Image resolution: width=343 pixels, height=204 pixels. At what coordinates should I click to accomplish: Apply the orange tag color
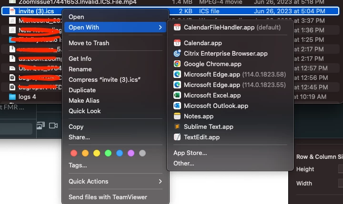click(x=85, y=153)
